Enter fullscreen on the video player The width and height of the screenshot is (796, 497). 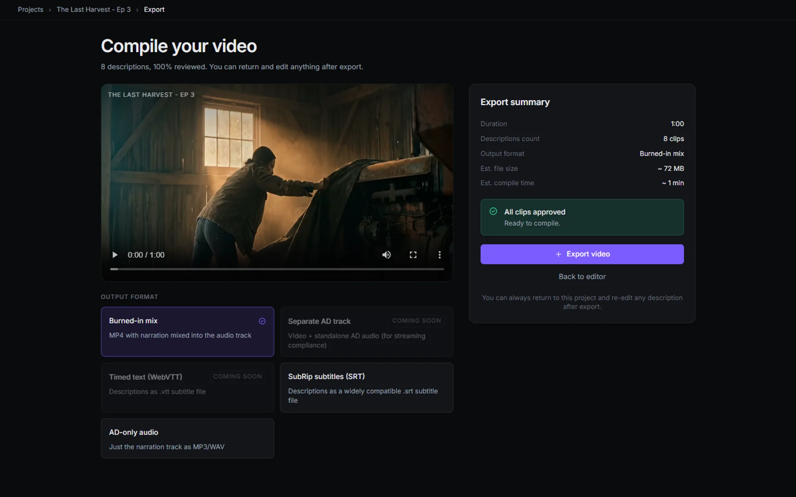(x=413, y=255)
